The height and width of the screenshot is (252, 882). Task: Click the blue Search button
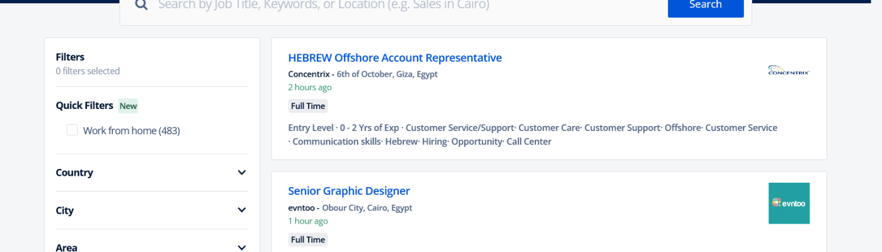[x=705, y=6]
